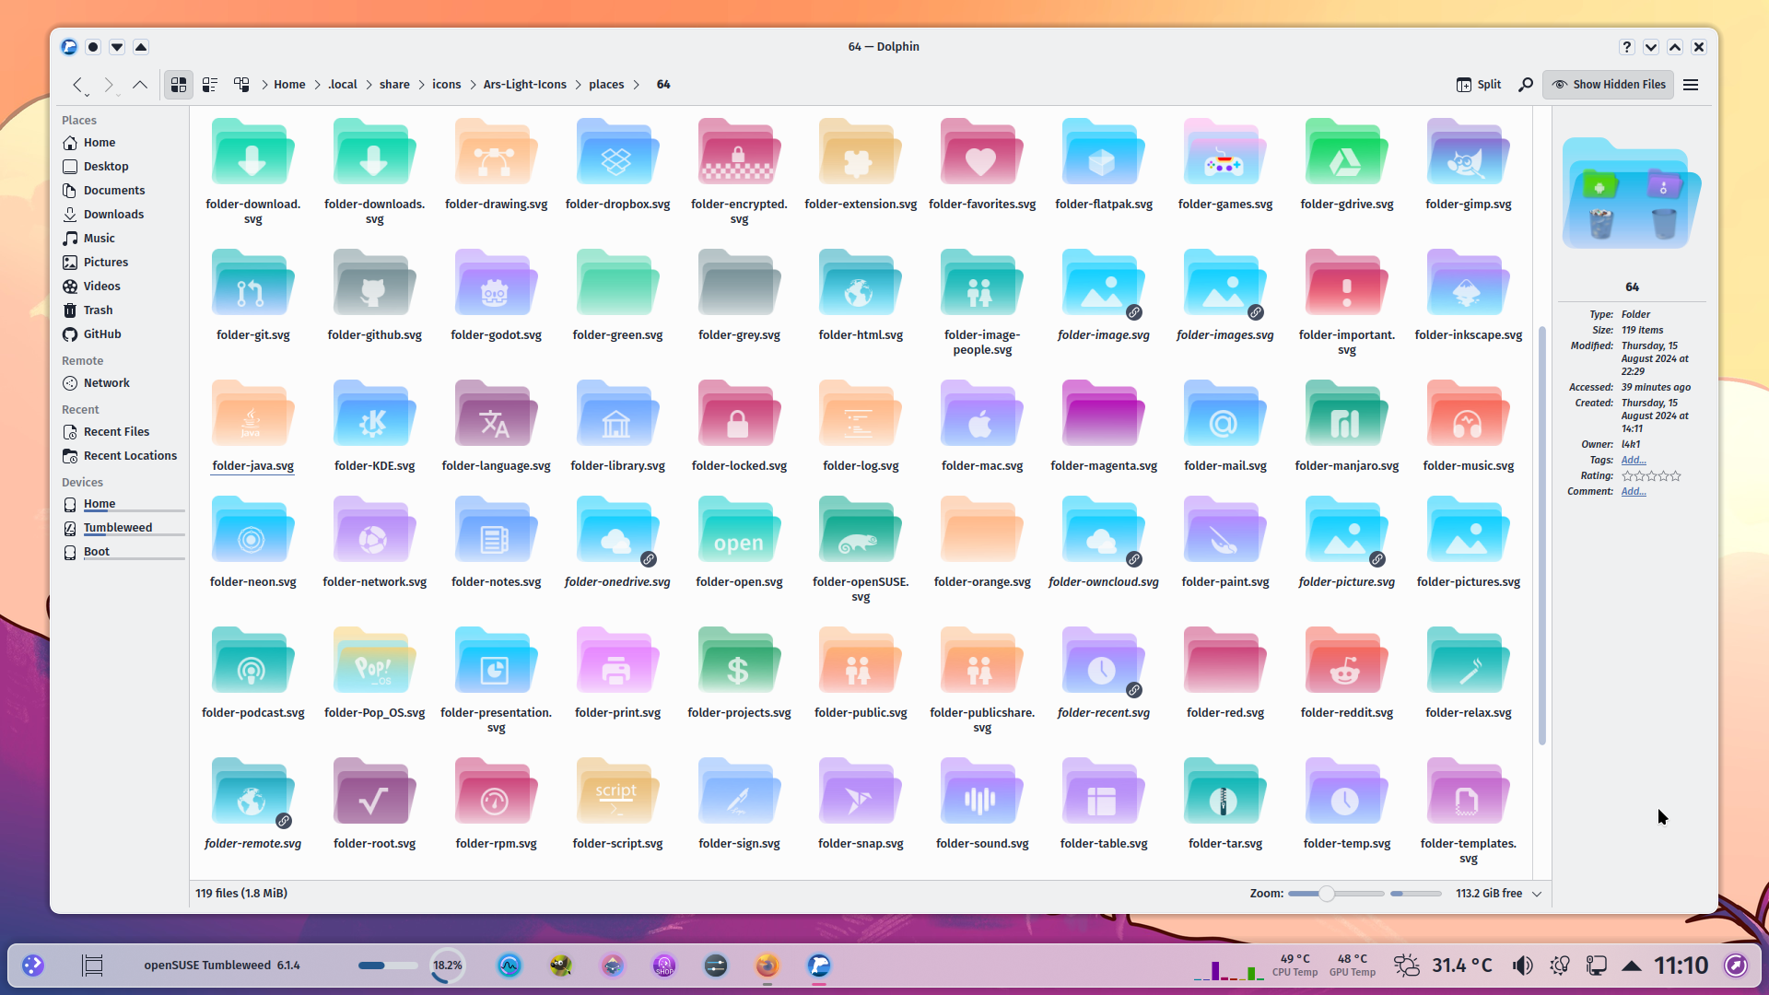
Task: Click the vertical scrollbar of file view
Action: [1541, 534]
